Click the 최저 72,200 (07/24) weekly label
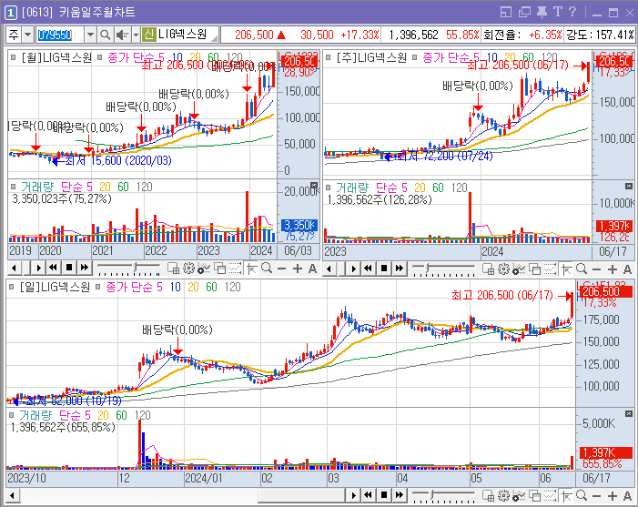The width and height of the screenshot is (638, 507). (444, 156)
